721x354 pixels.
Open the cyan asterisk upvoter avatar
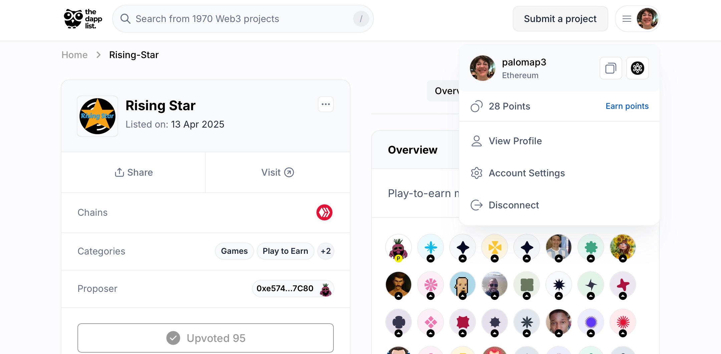431,247
